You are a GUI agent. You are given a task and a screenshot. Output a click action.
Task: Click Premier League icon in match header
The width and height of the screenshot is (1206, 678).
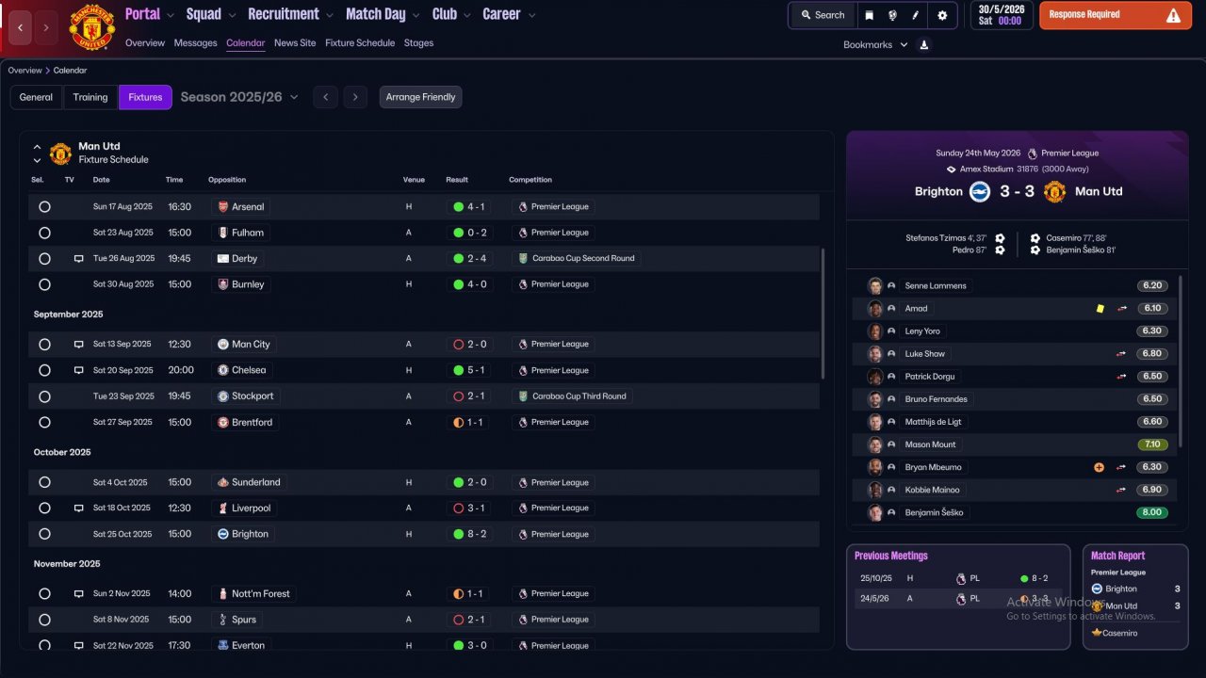(1032, 153)
